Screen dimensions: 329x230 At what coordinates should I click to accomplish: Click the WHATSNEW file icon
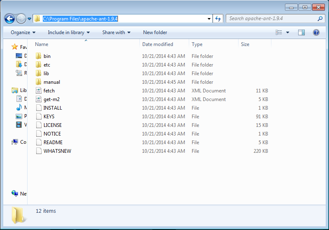(39, 151)
